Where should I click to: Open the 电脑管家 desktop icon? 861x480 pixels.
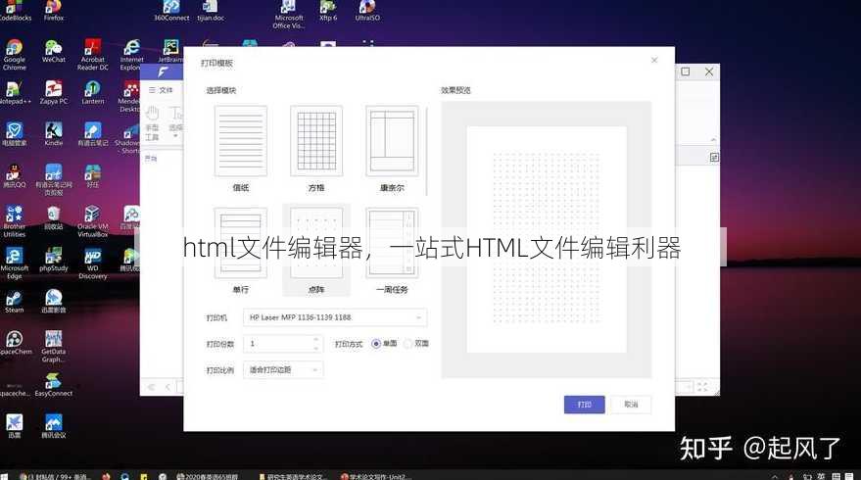tap(15, 134)
